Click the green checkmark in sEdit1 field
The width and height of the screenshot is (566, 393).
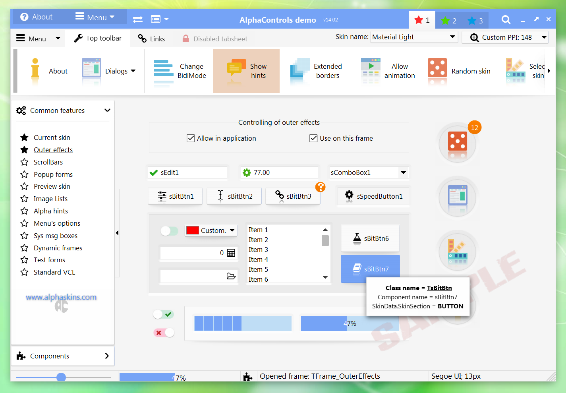coord(154,172)
